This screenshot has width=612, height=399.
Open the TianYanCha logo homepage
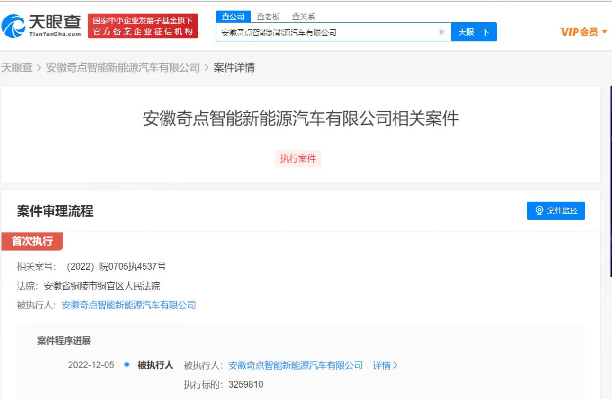pos(42,26)
